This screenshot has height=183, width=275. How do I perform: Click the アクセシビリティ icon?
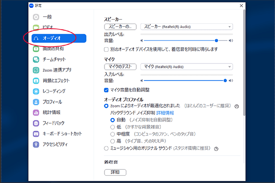[x=36, y=144]
